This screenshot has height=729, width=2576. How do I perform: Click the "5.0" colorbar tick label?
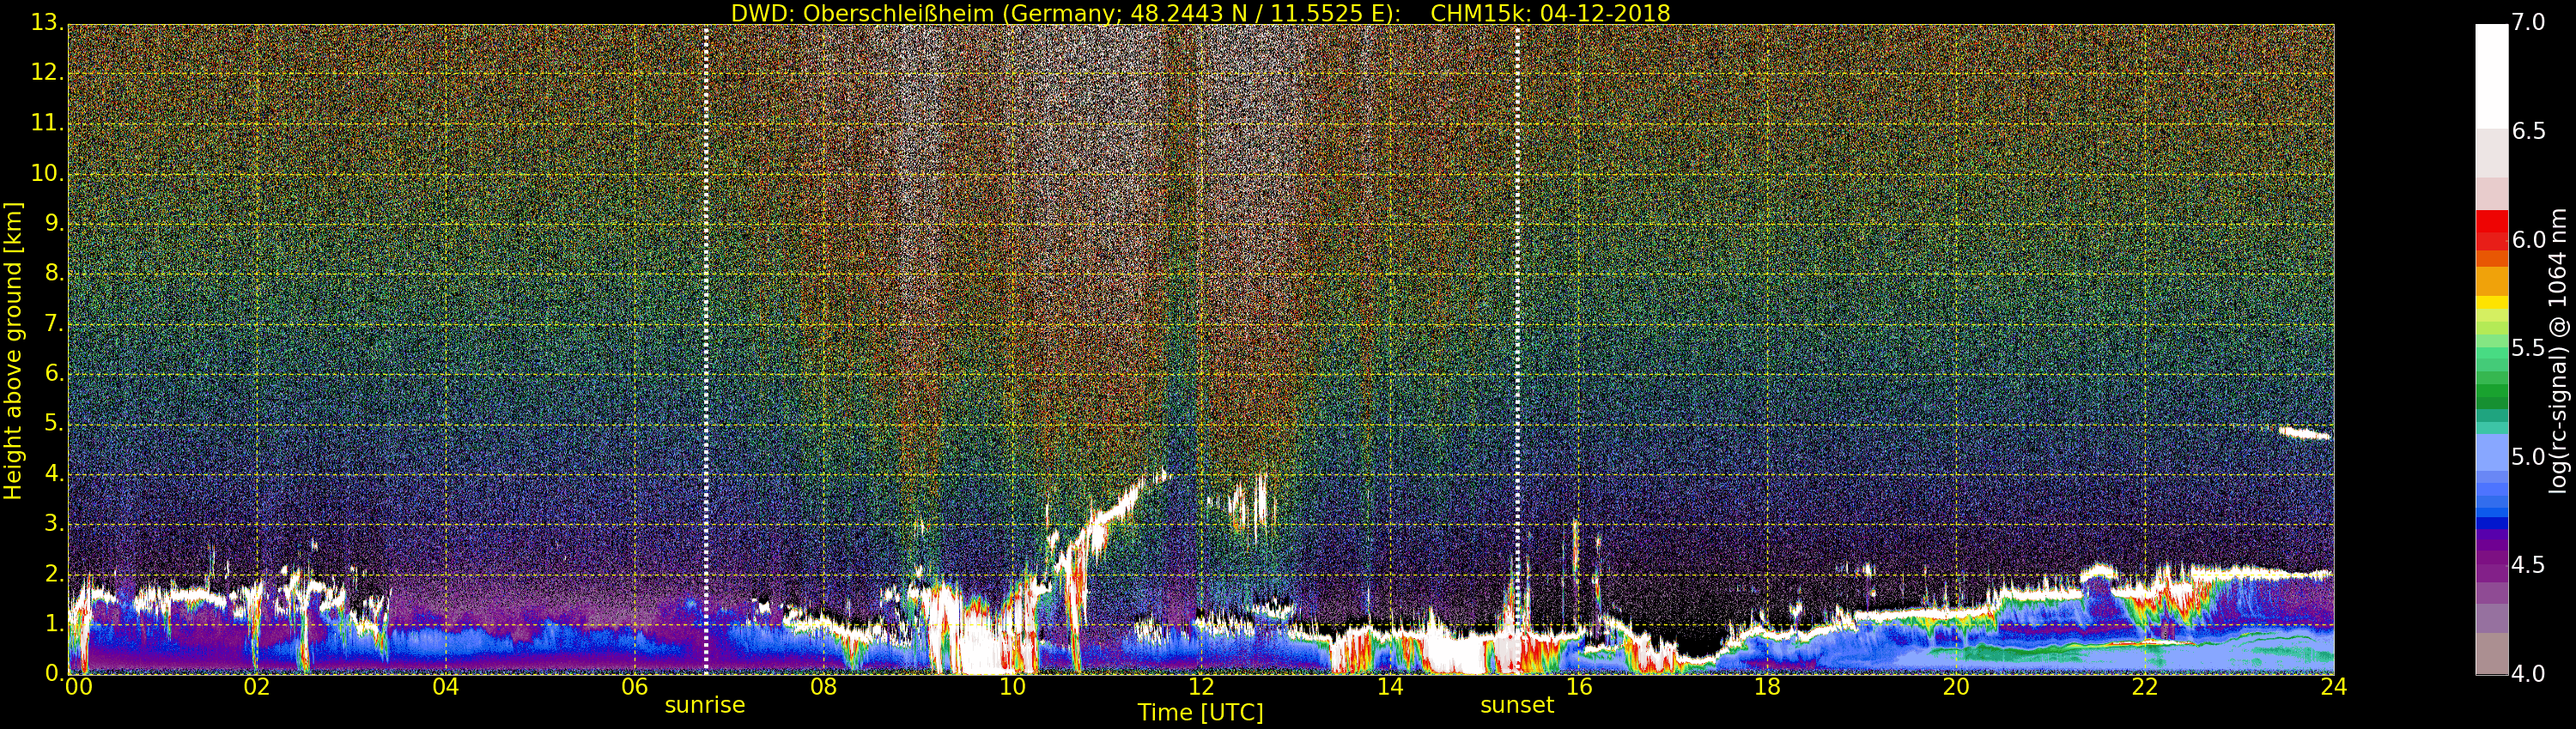(x=2529, y=457)
